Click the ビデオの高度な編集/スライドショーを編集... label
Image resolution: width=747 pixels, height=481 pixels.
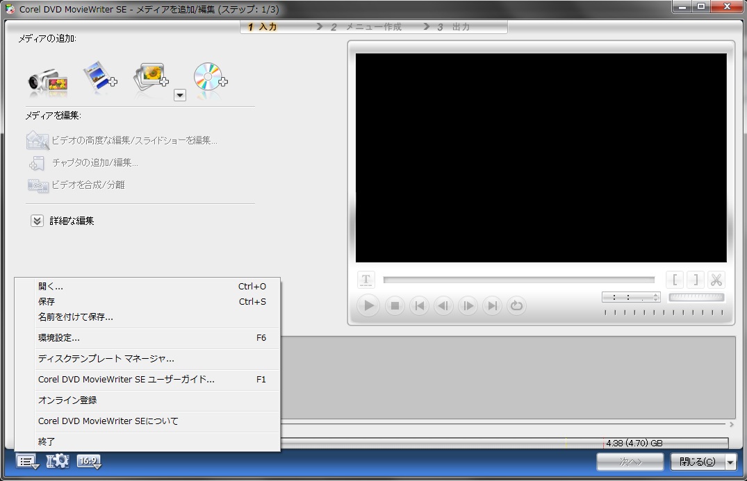point(134,140)
